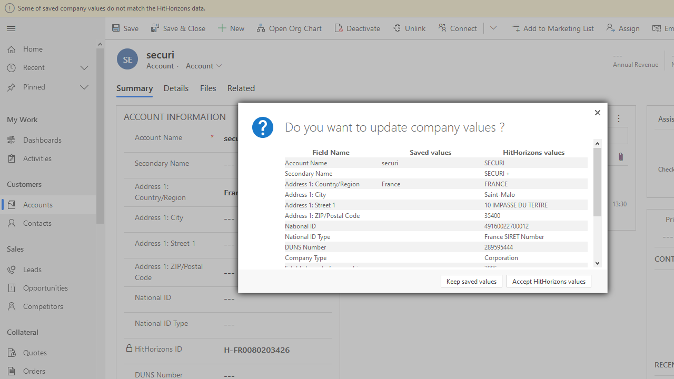The width and height of the screenshot is (674, 379).
Task: Click '10 IMPASSE DU TERTRE' value
Action: tap(516, 205)
